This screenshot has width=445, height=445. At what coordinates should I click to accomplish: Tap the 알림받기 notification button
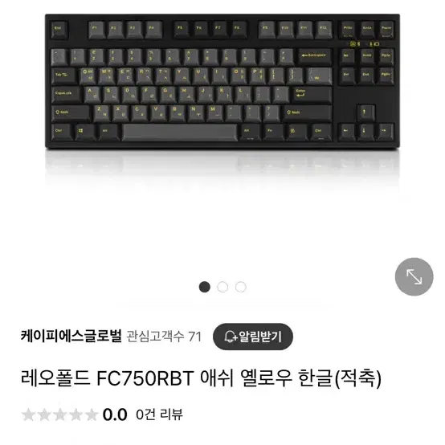[x=253, y=337]
